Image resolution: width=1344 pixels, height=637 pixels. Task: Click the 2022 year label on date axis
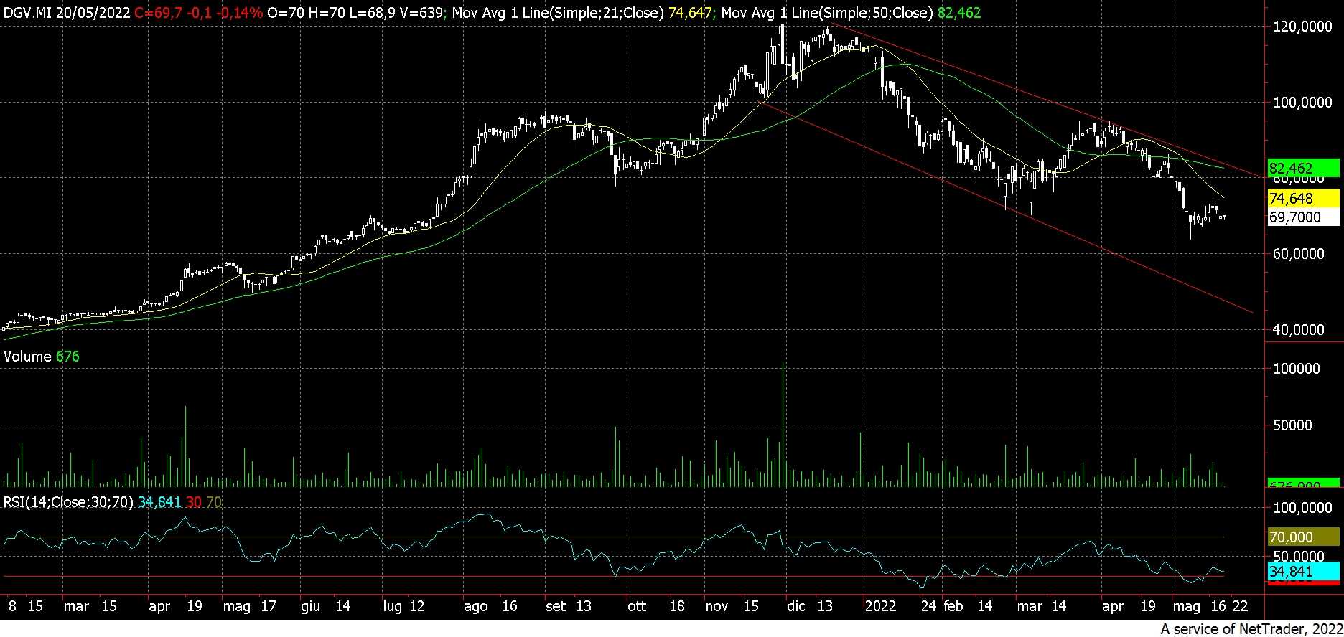881,607
